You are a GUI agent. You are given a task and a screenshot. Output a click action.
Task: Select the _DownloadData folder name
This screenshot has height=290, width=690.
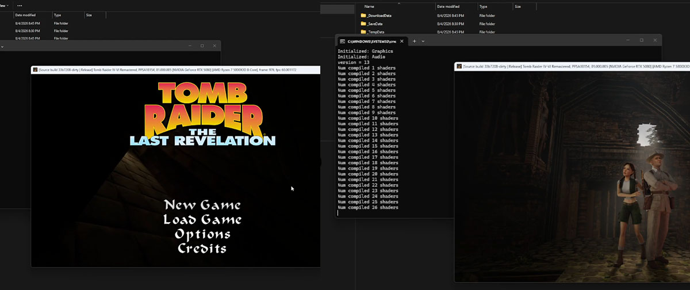380,16
